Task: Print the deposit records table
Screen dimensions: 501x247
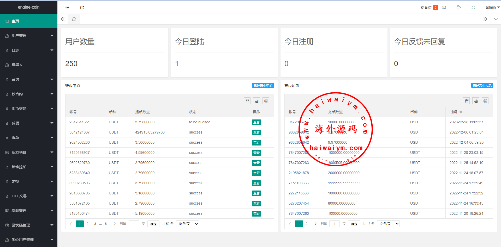Action: point(485,101)
